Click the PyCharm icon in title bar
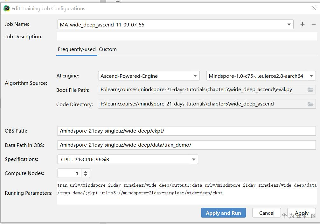320x224 pixels. click(x=6, y=8)
